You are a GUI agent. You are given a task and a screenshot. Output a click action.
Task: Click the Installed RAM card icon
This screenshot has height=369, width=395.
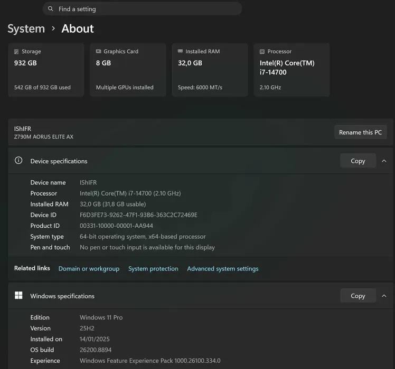(x=180, y=51)
